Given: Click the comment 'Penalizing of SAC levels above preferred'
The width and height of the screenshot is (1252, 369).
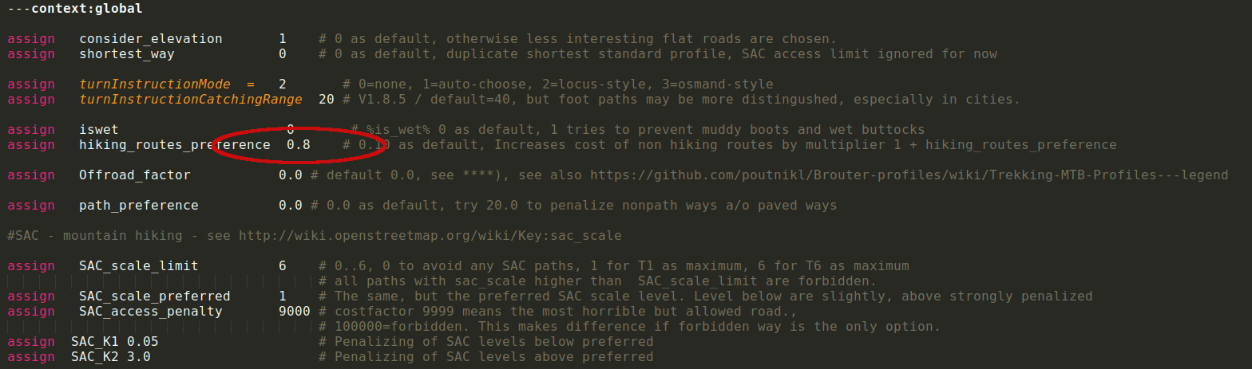Looking at the screenshot, I should click(x=485, y=356).
